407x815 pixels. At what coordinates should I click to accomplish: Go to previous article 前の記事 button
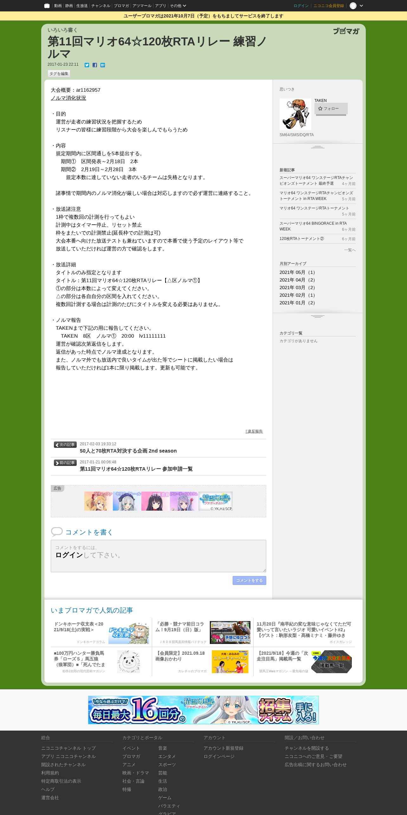tap(65, 463)
